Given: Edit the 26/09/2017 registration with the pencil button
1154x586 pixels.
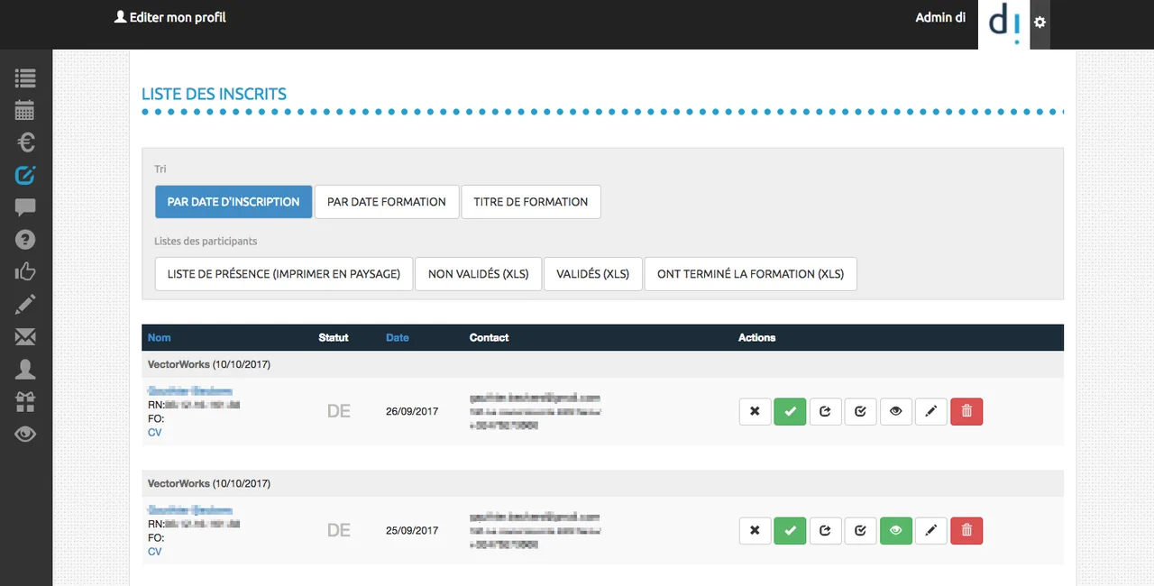Looking at the screenshot, I should 930,412.
